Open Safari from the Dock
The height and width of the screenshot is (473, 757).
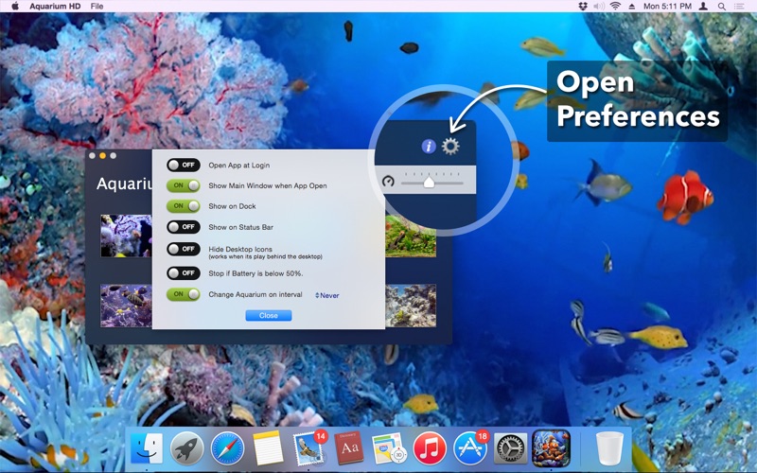[x=227, y=447]
